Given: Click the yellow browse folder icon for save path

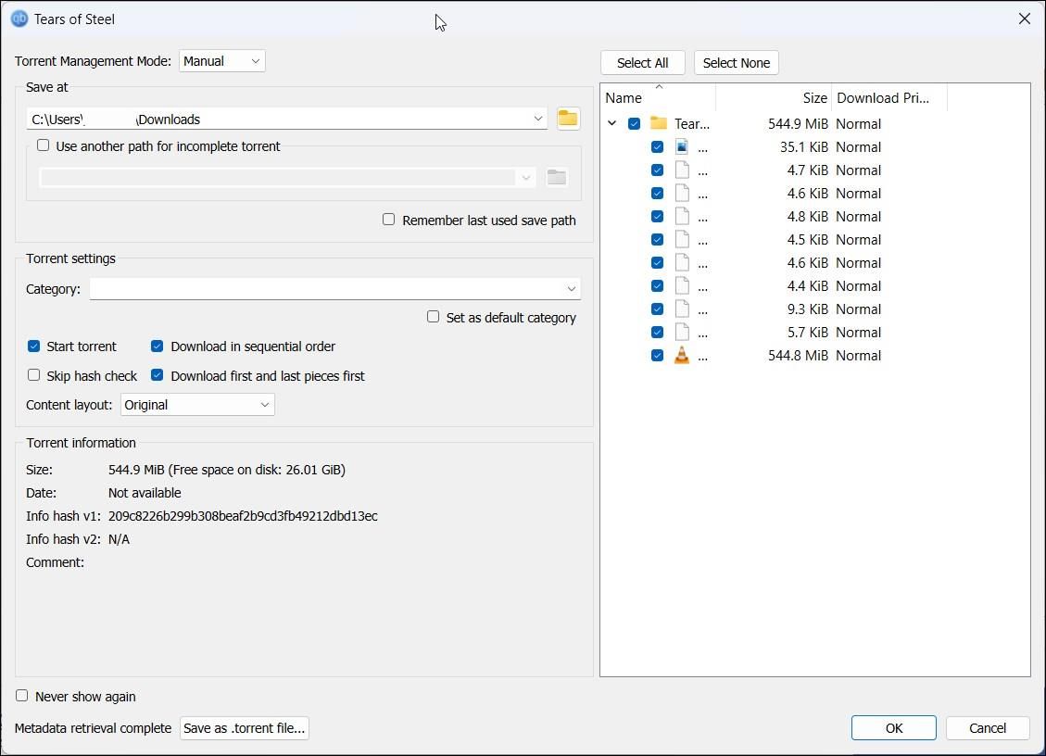Looking at the screenshot, I should [x=567, y=119].
